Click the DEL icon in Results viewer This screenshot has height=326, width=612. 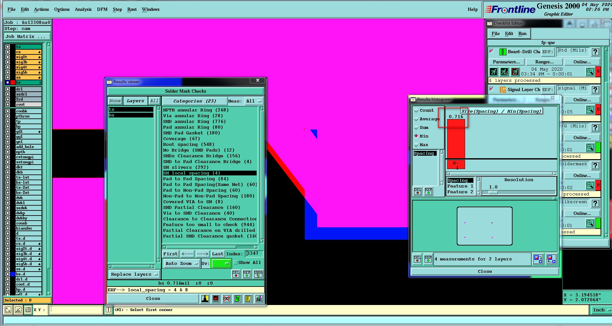[236, 274]
